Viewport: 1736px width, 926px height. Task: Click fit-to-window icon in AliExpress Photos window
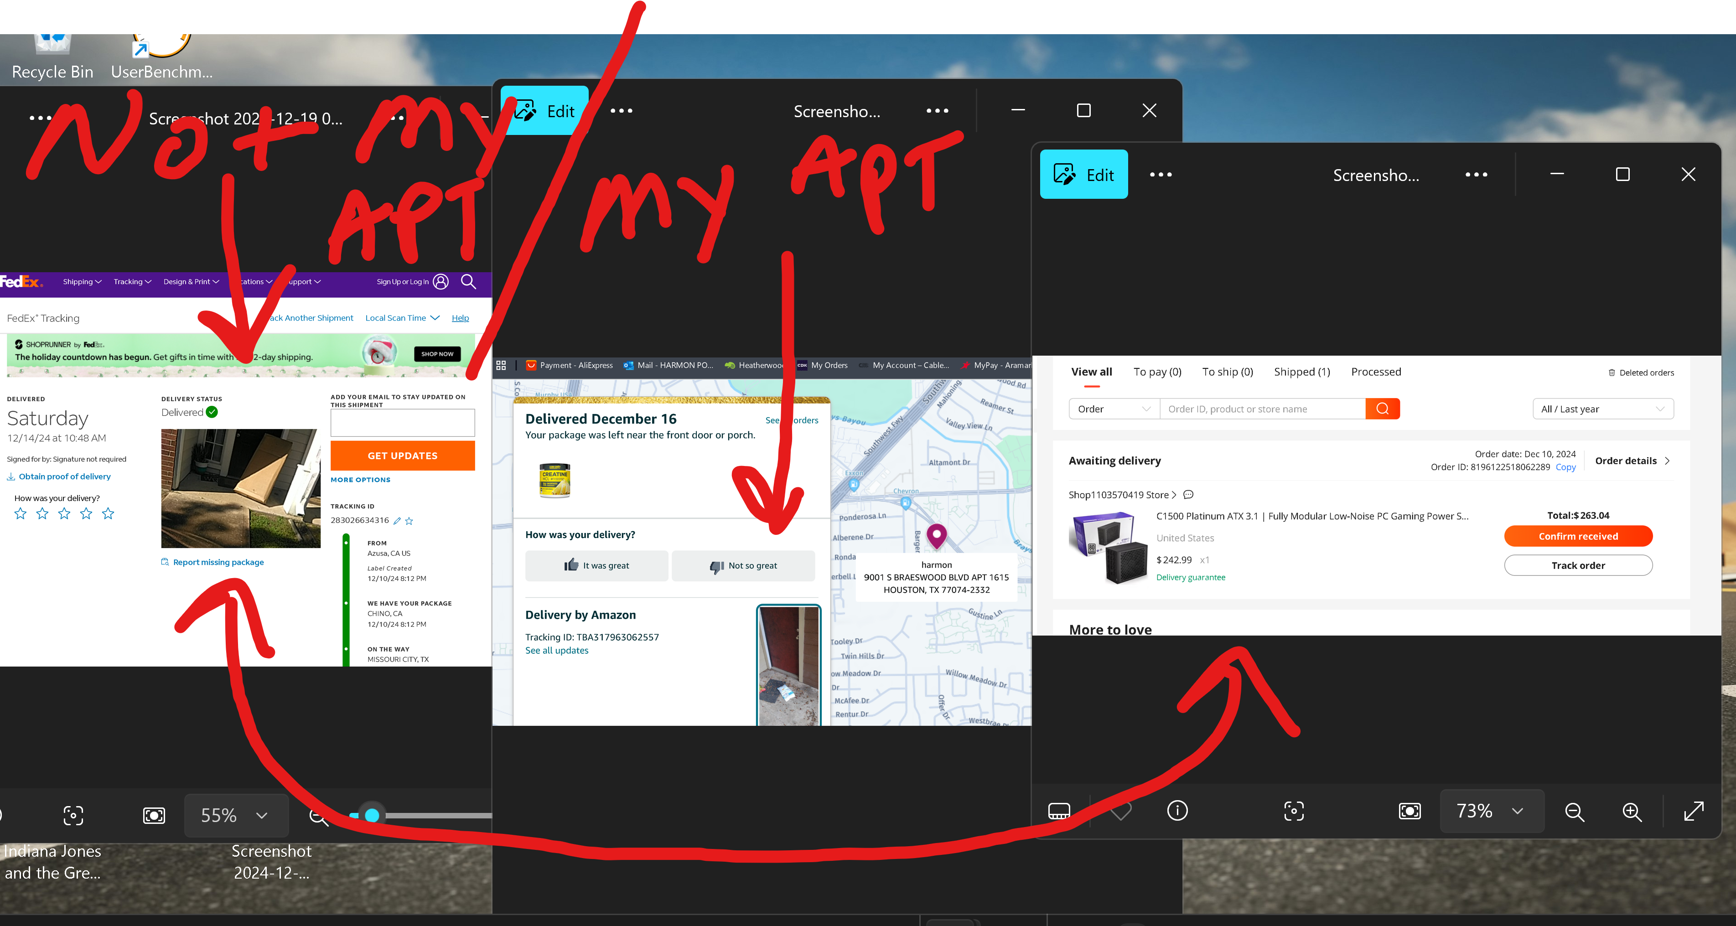(x=1410, y=811)
